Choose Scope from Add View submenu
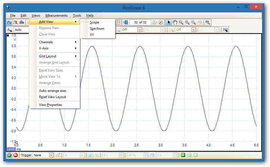This screenshot has height=167, width=270. 98,22
